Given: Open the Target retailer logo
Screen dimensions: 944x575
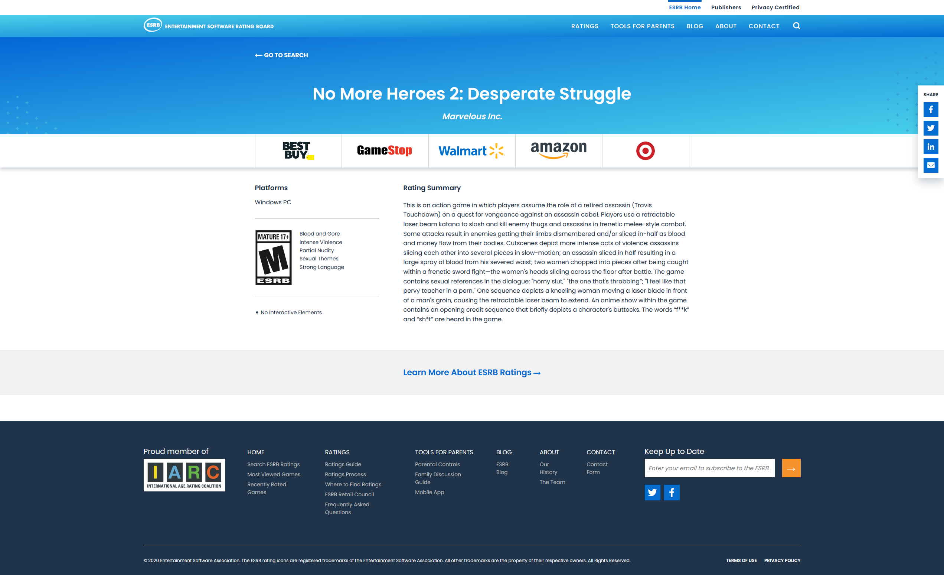Looking at the screenshot, I should pyautogui.click(x=645, y=151).
